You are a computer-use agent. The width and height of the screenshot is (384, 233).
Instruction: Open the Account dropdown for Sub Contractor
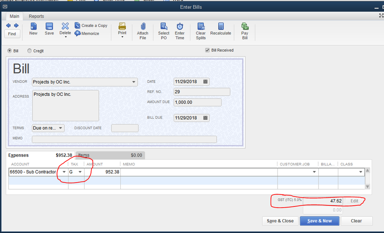click(64, 172)
